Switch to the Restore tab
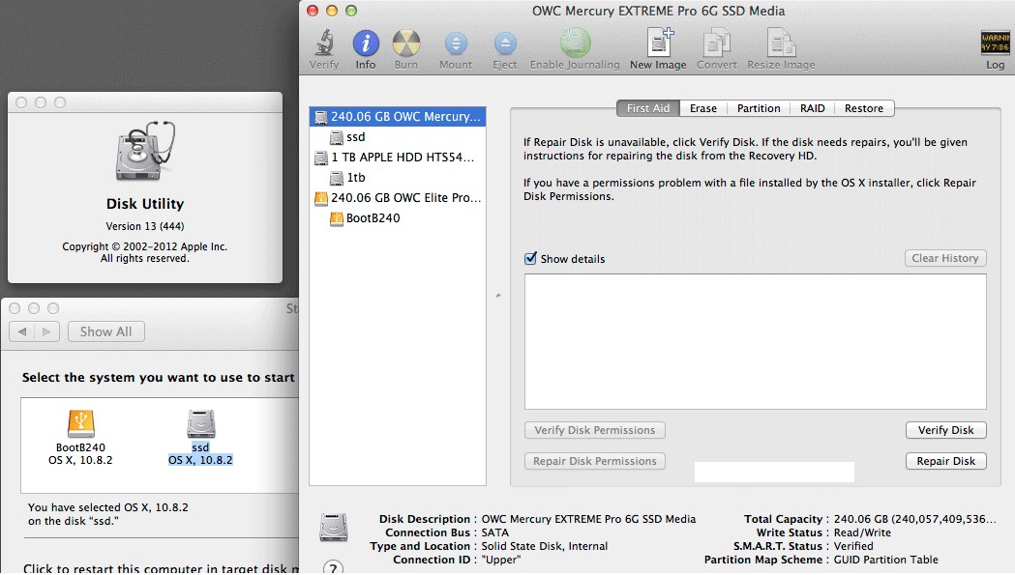 pos(864,108)
